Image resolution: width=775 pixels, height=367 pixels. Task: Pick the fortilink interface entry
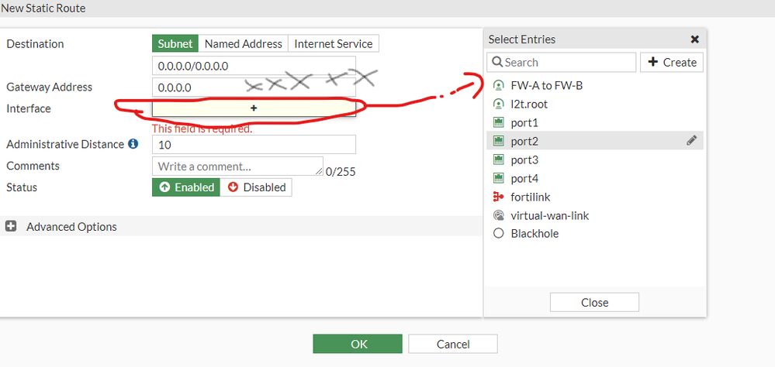click(531, 197)
